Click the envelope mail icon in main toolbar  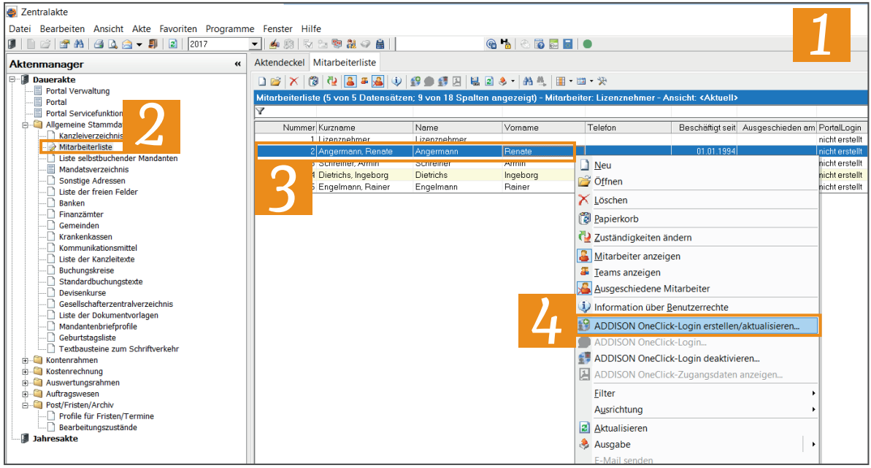point(127,44)
